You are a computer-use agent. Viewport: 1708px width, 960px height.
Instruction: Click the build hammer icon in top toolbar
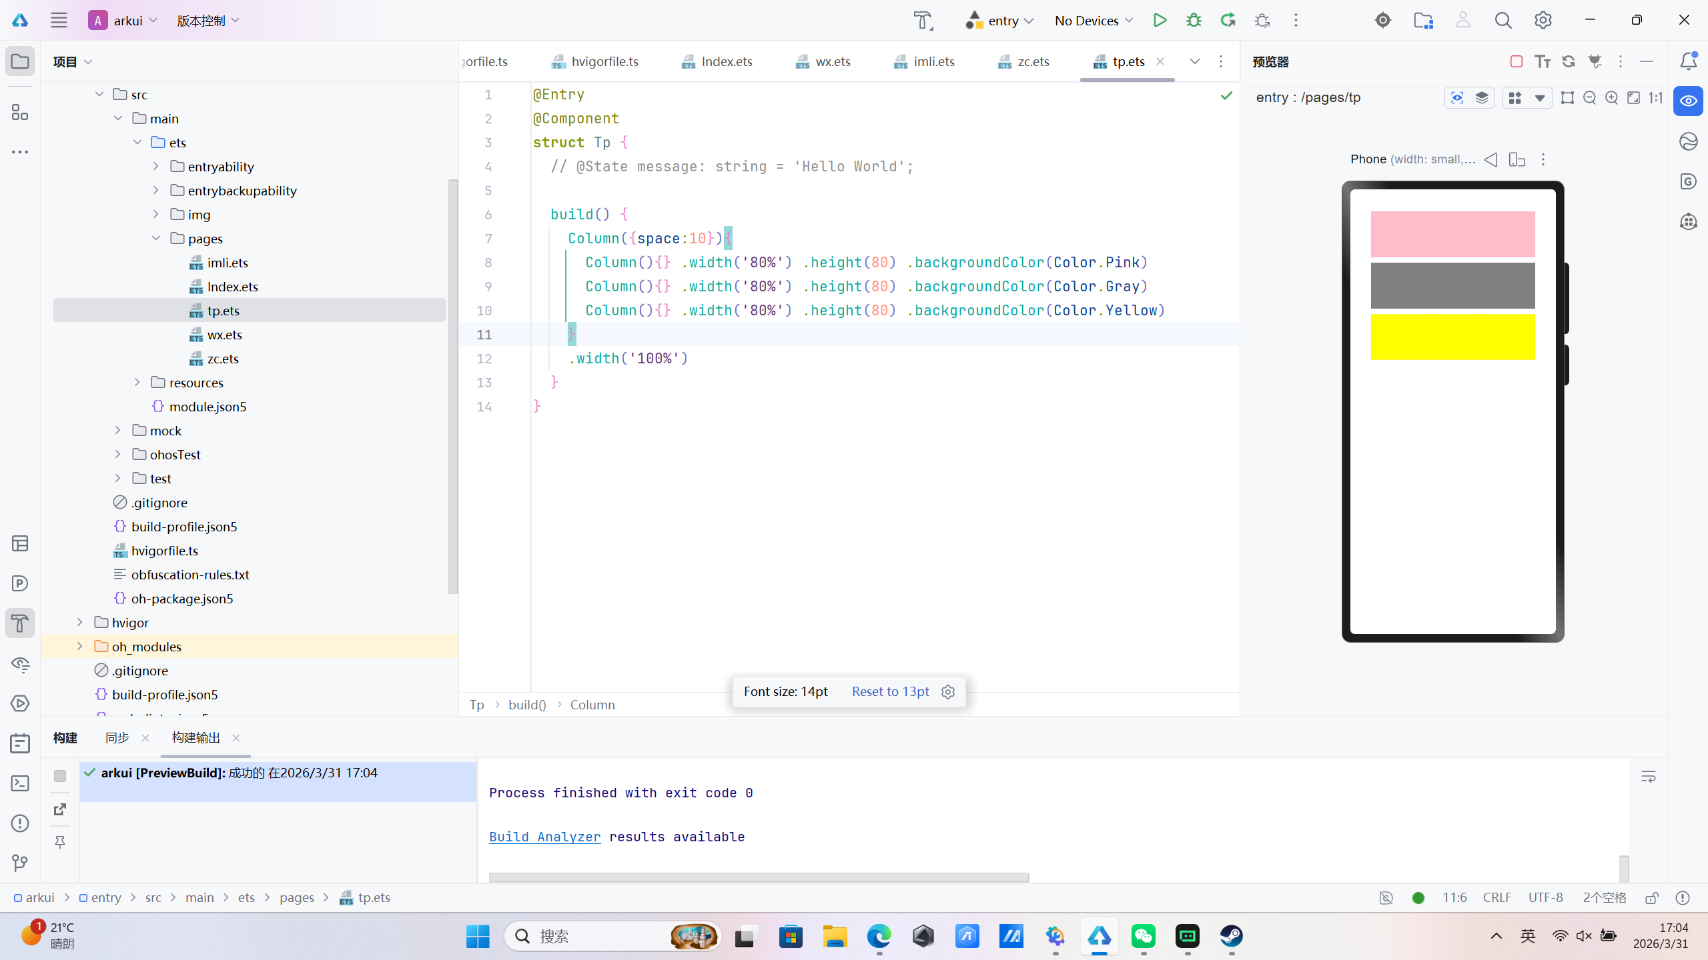click(x=923, y=20)
